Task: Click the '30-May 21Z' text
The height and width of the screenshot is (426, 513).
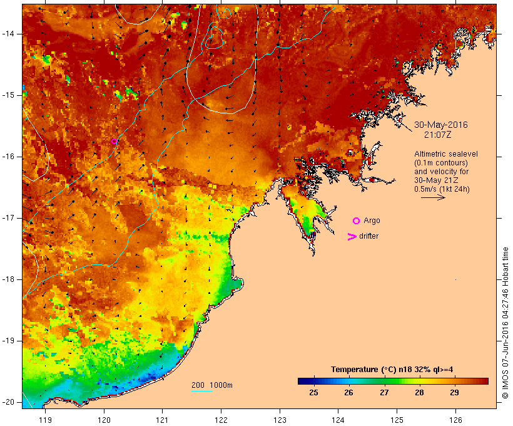Action: [436, 180]
